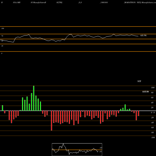Click the MR axis label -100
This screenshot has width=156, height=156.
[153, 138]
